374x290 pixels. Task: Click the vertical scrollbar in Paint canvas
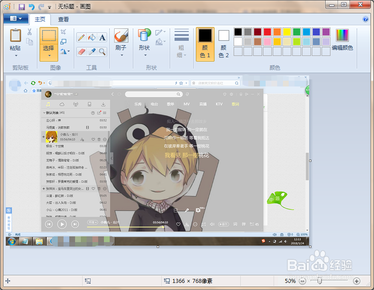(307, 166)
